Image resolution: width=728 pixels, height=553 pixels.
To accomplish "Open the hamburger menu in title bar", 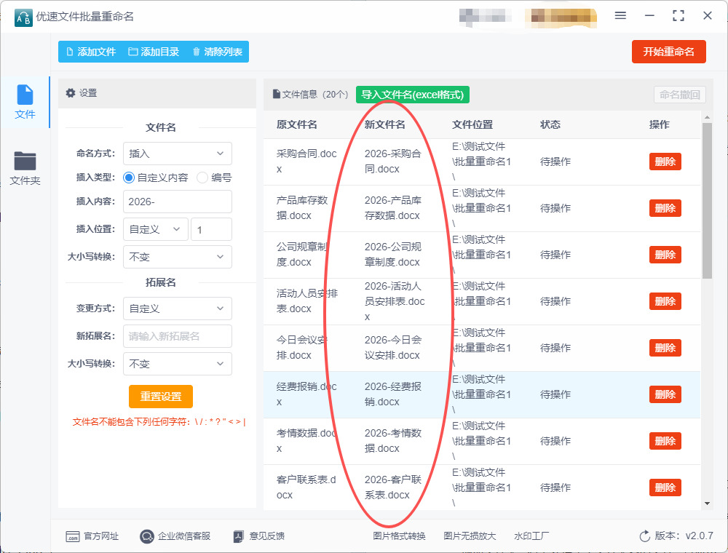I will tap(620, 16).
